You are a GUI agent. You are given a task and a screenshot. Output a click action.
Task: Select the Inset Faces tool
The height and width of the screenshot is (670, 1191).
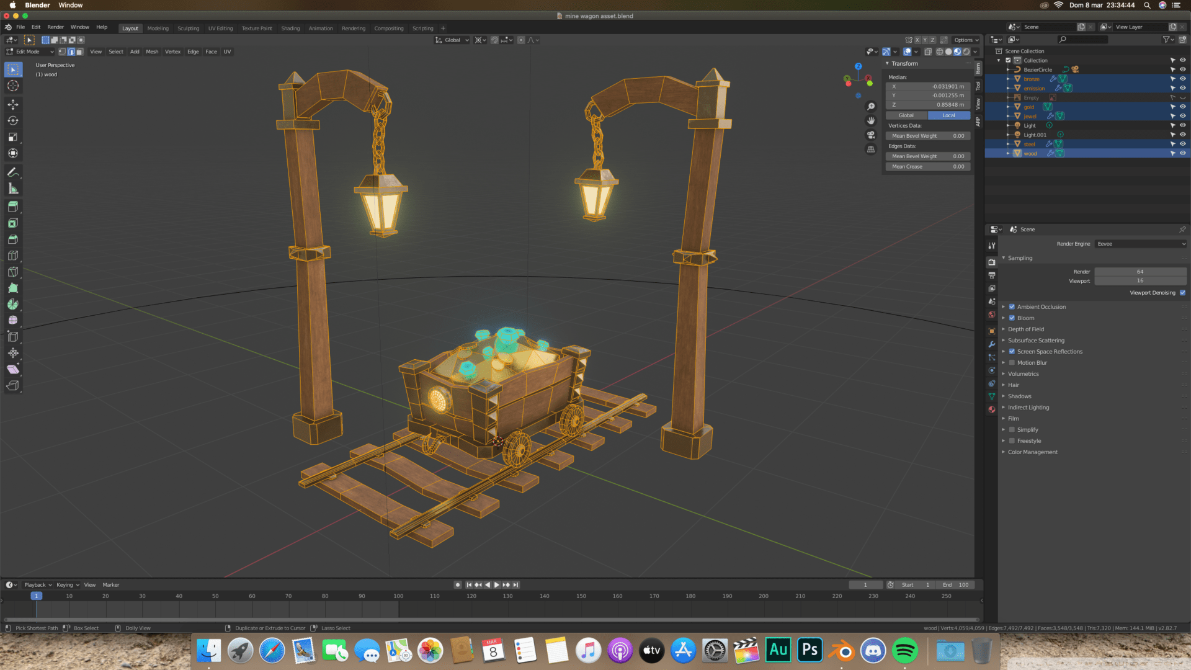pos(13,223)
